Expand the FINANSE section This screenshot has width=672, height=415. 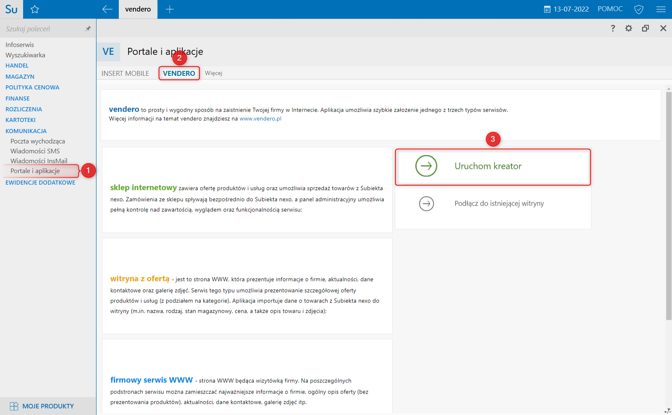17,98
